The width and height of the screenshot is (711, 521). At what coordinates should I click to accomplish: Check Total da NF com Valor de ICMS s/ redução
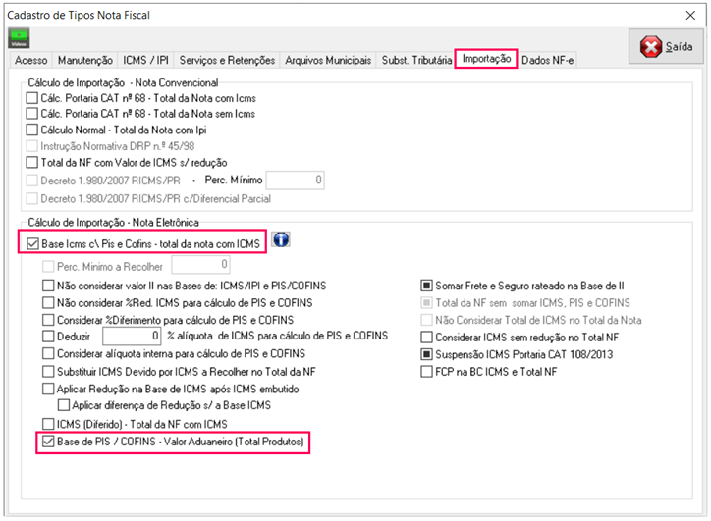click(x=32, y=163)
